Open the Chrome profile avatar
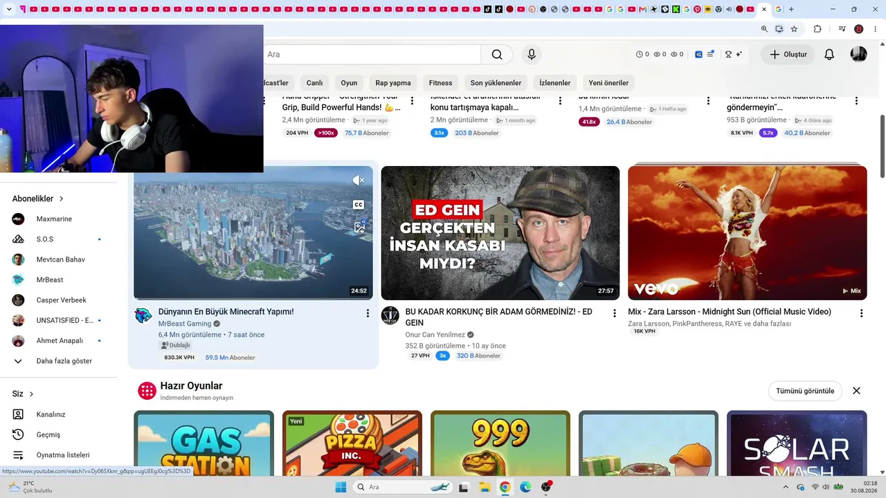Viewport: 886px width, 498px height. pos(859,29)
